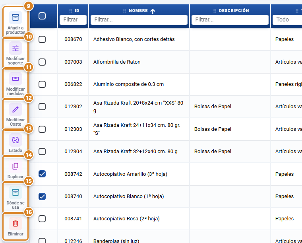Click Papeles in the Adhesivo Blanco row

(x=284, y=39)
